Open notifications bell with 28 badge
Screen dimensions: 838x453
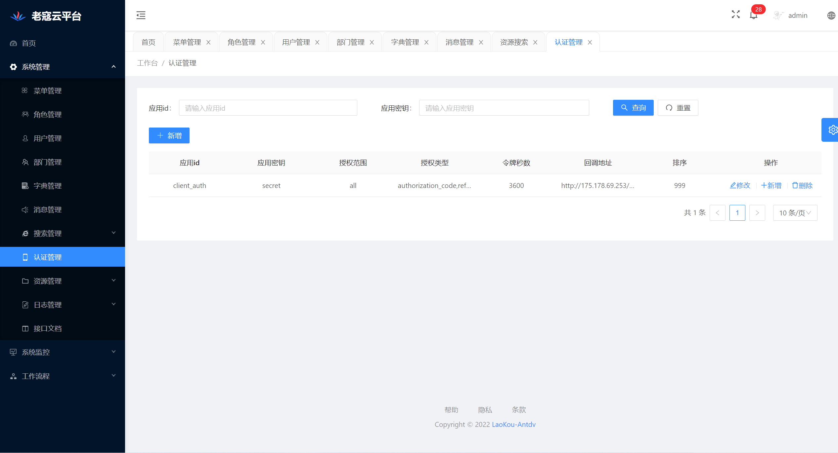point(754,15)
